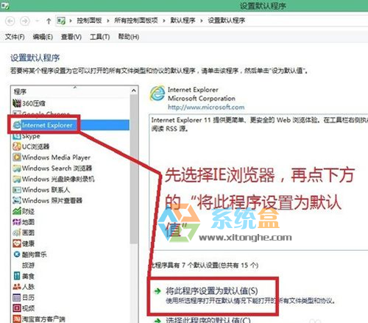Open the 工具(T) menu
368x323 pixels.
[x=99, y=37]
